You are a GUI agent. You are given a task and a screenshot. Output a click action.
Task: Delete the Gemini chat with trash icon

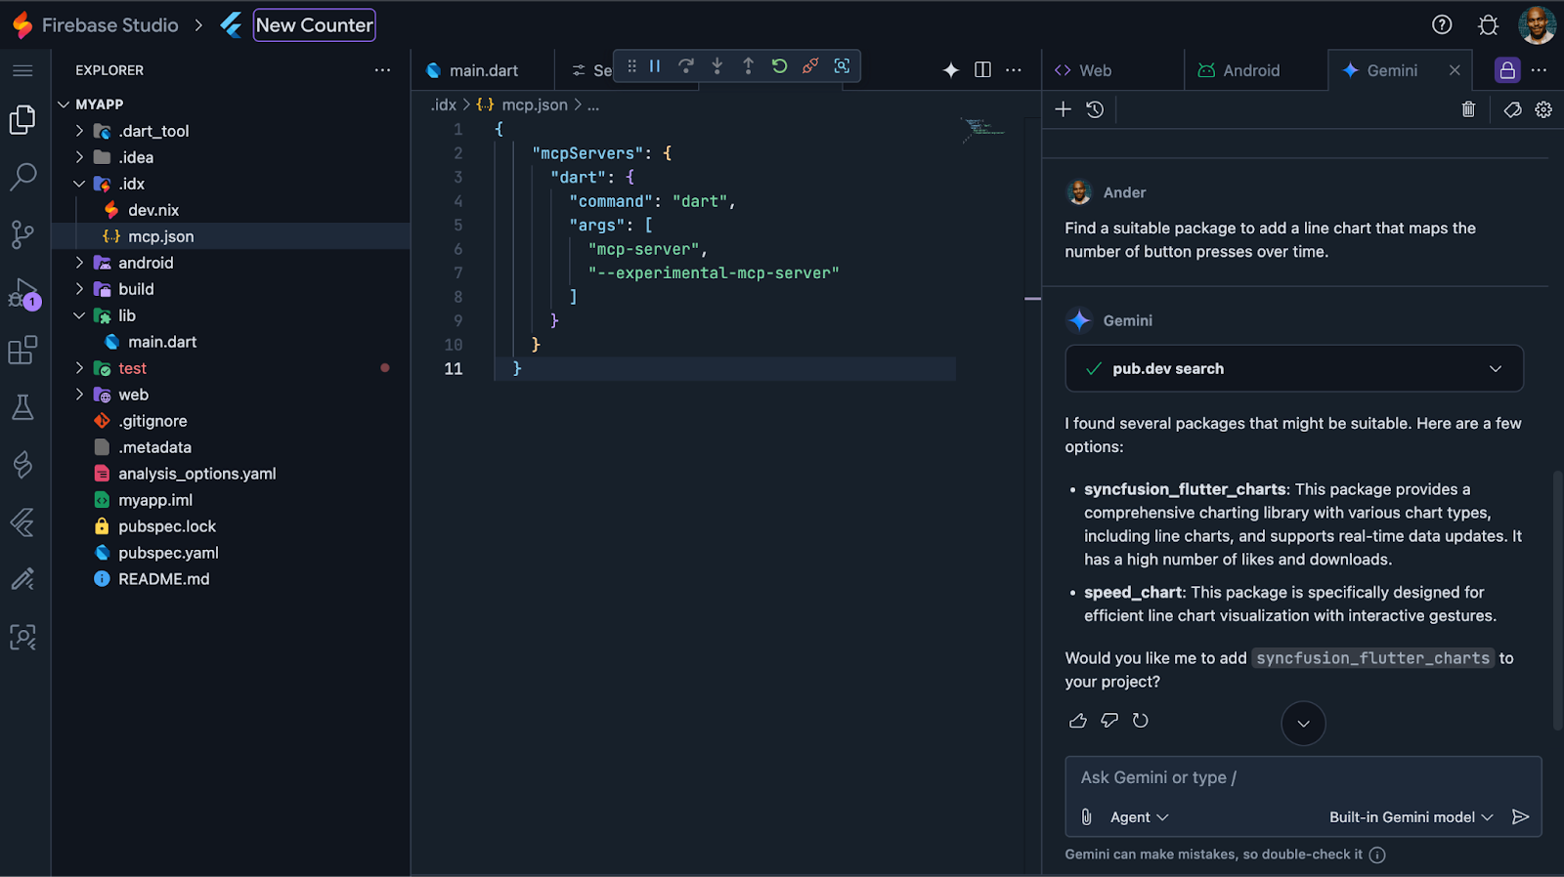click(x=1468, y=109)
